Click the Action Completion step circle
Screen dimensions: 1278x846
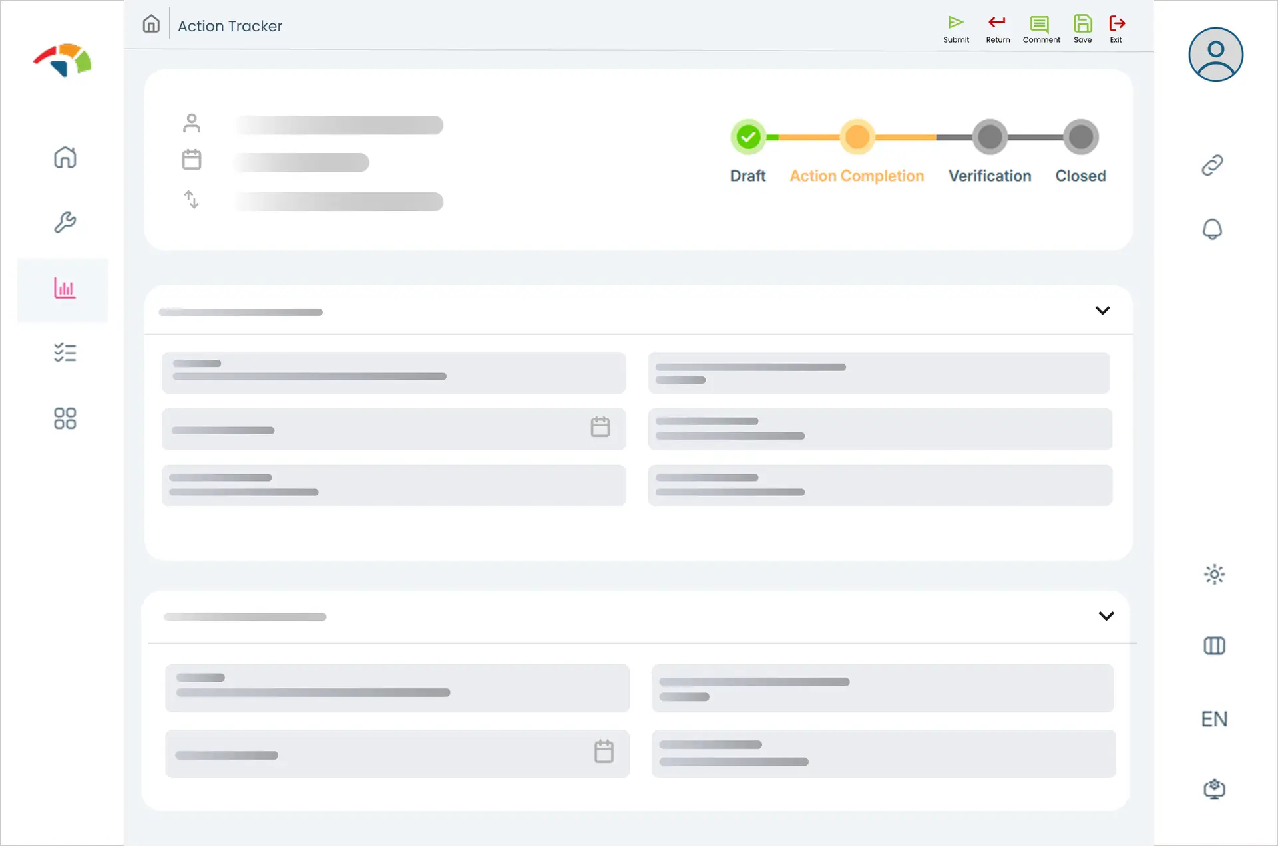tap(857, 138)
